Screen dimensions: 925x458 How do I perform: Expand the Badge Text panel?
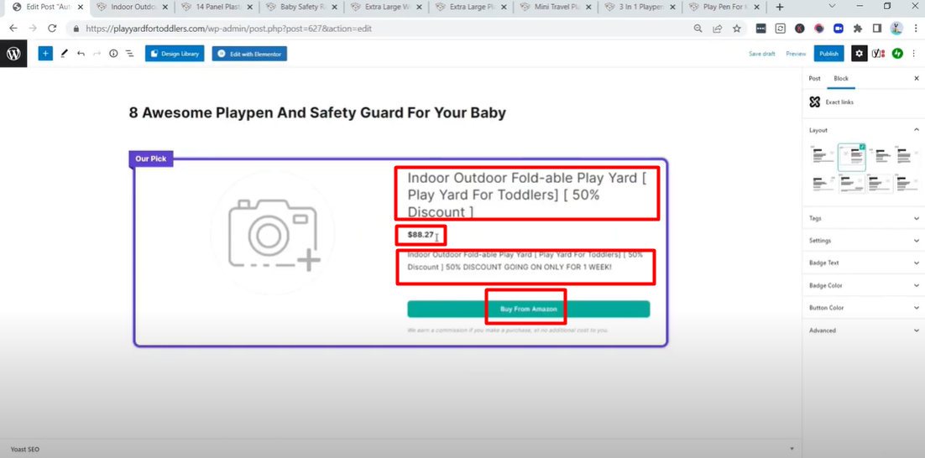[x=864, y=263]
